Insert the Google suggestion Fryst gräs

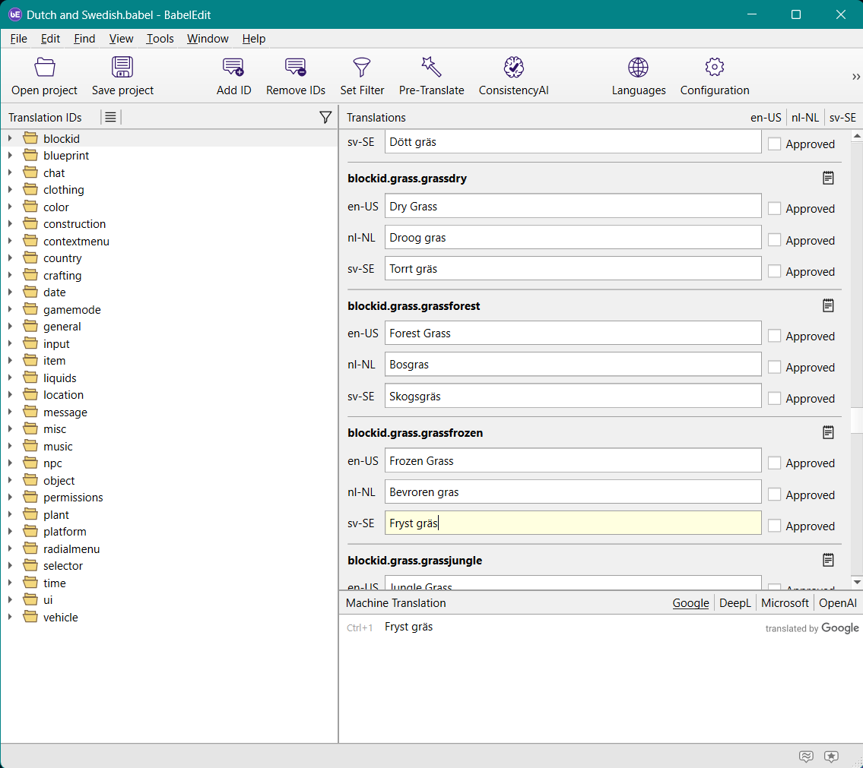tap(409, 627)
